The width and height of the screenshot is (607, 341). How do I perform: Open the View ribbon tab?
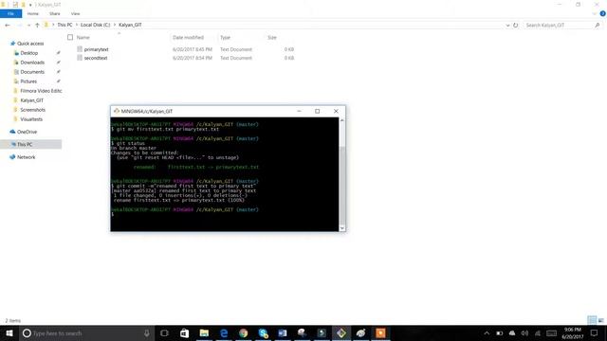[75, 13]
